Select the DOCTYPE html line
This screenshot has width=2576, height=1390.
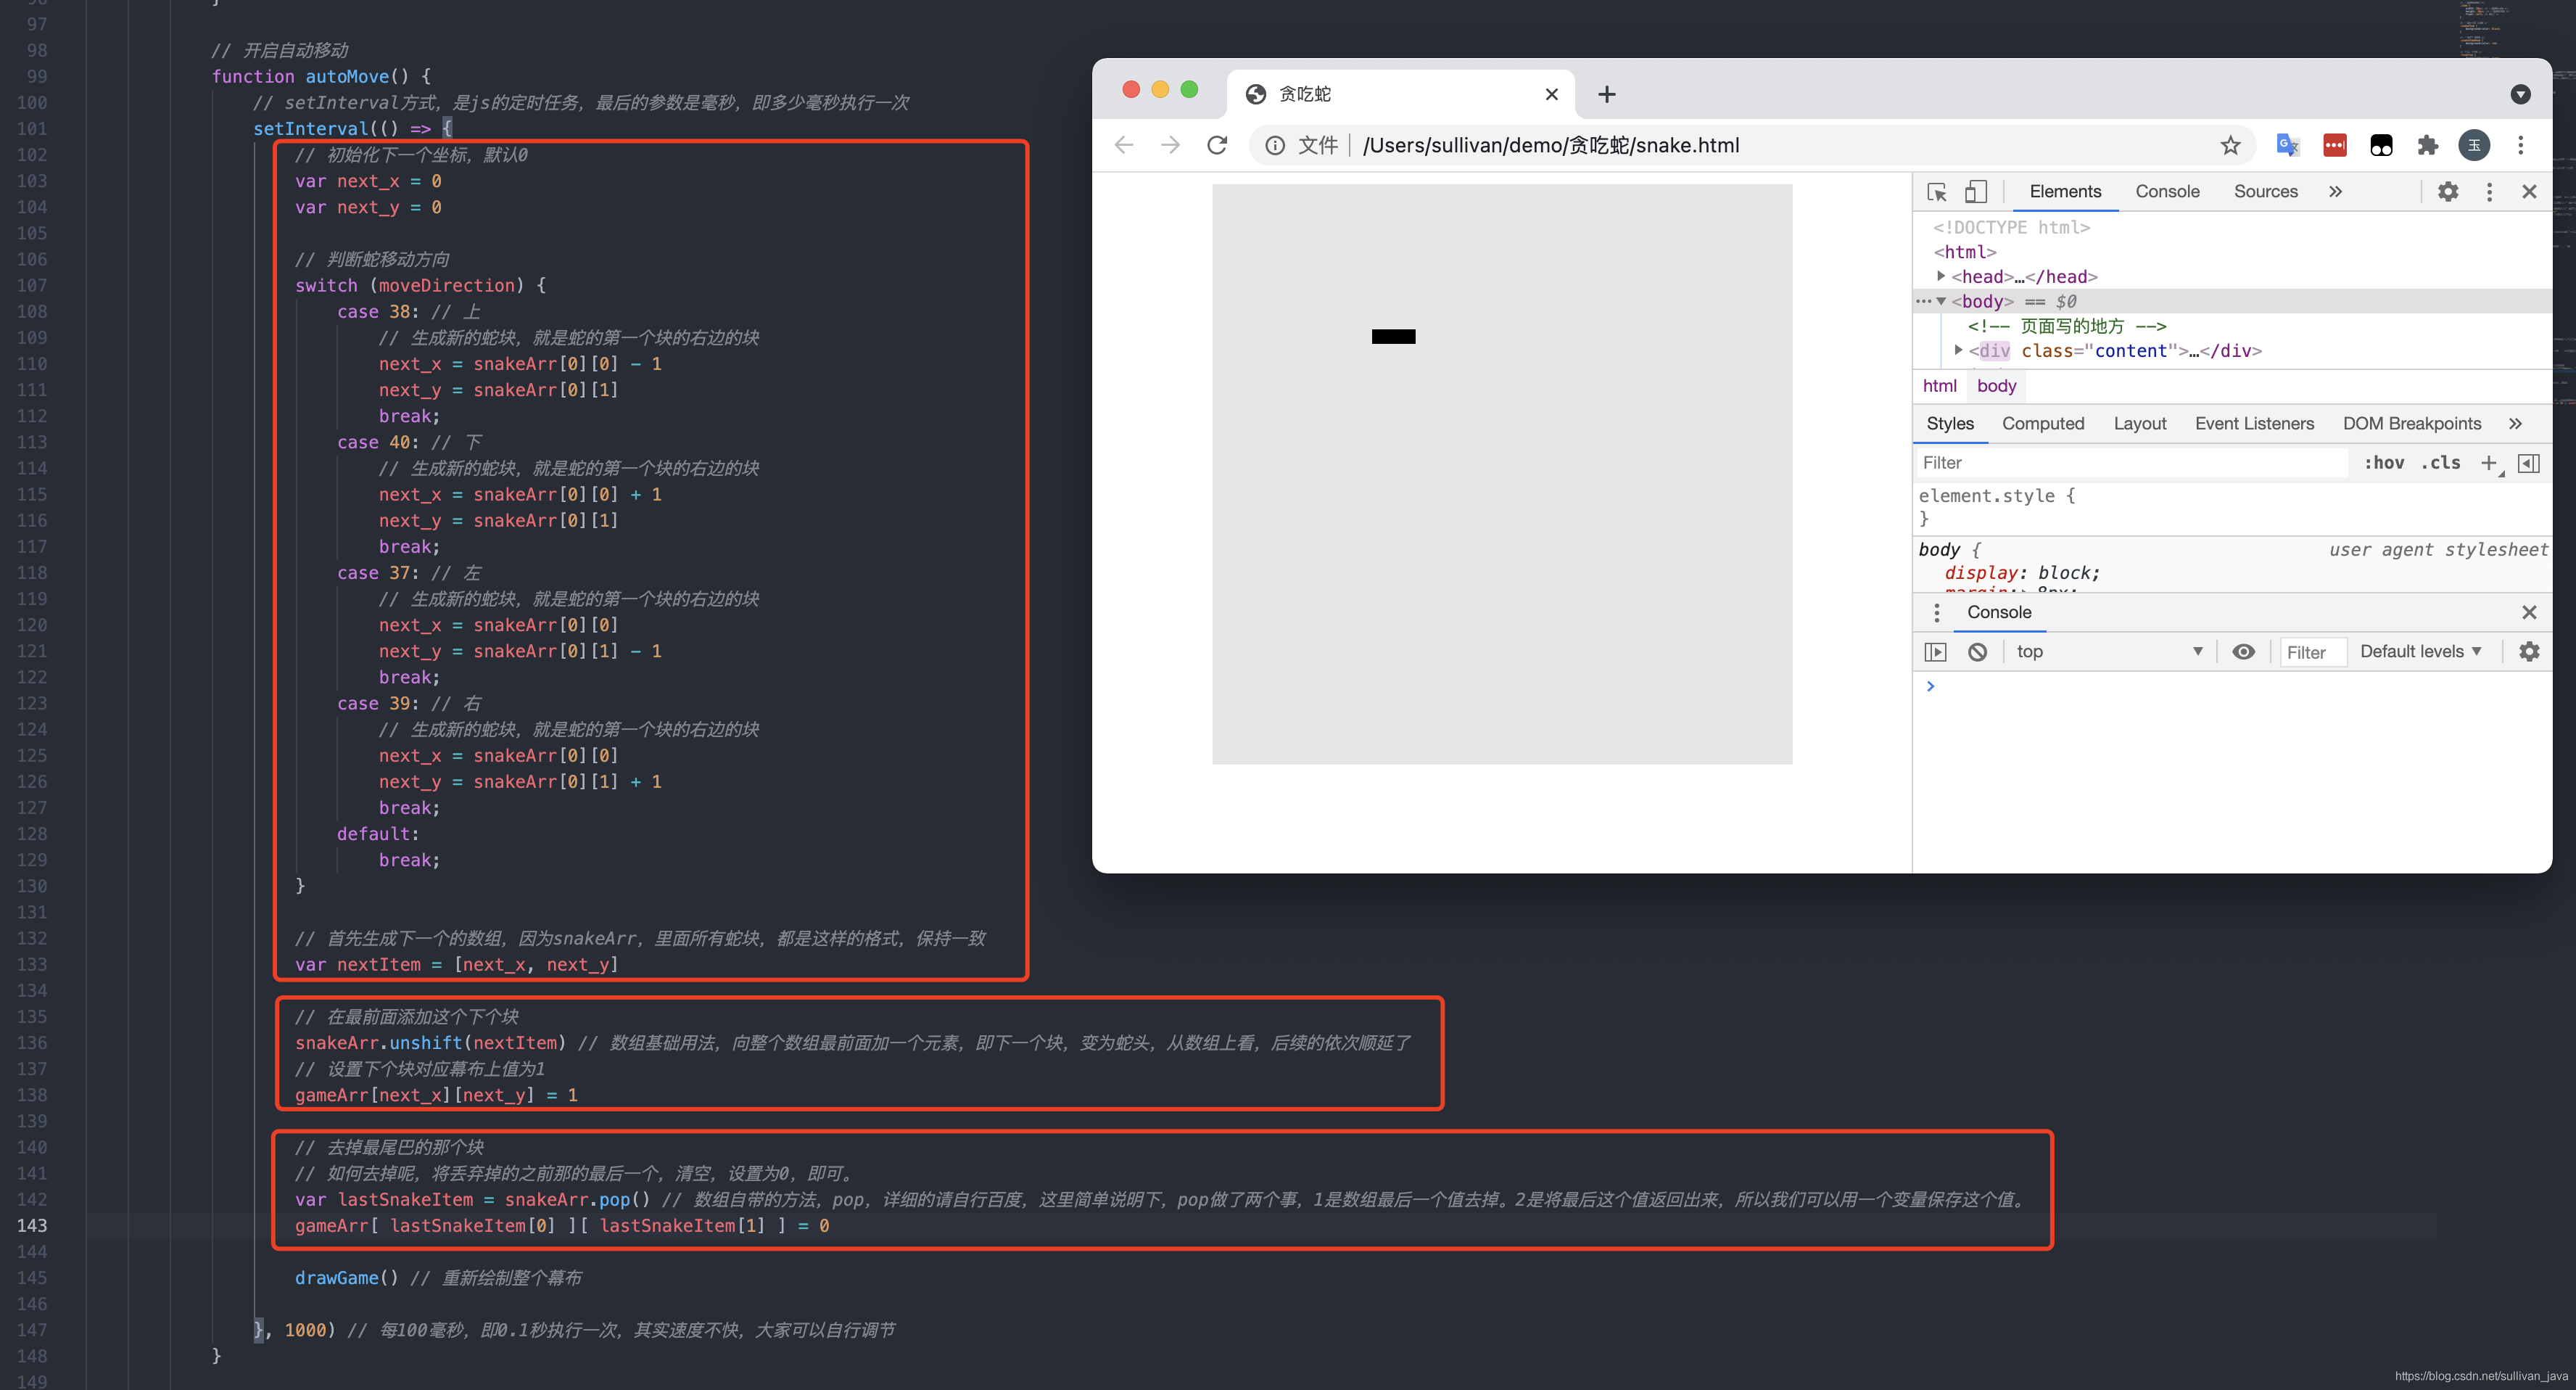click(2011, 227)
